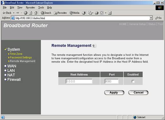
Task: Expand the Back button history dropdown
Action: pos(14,13)
